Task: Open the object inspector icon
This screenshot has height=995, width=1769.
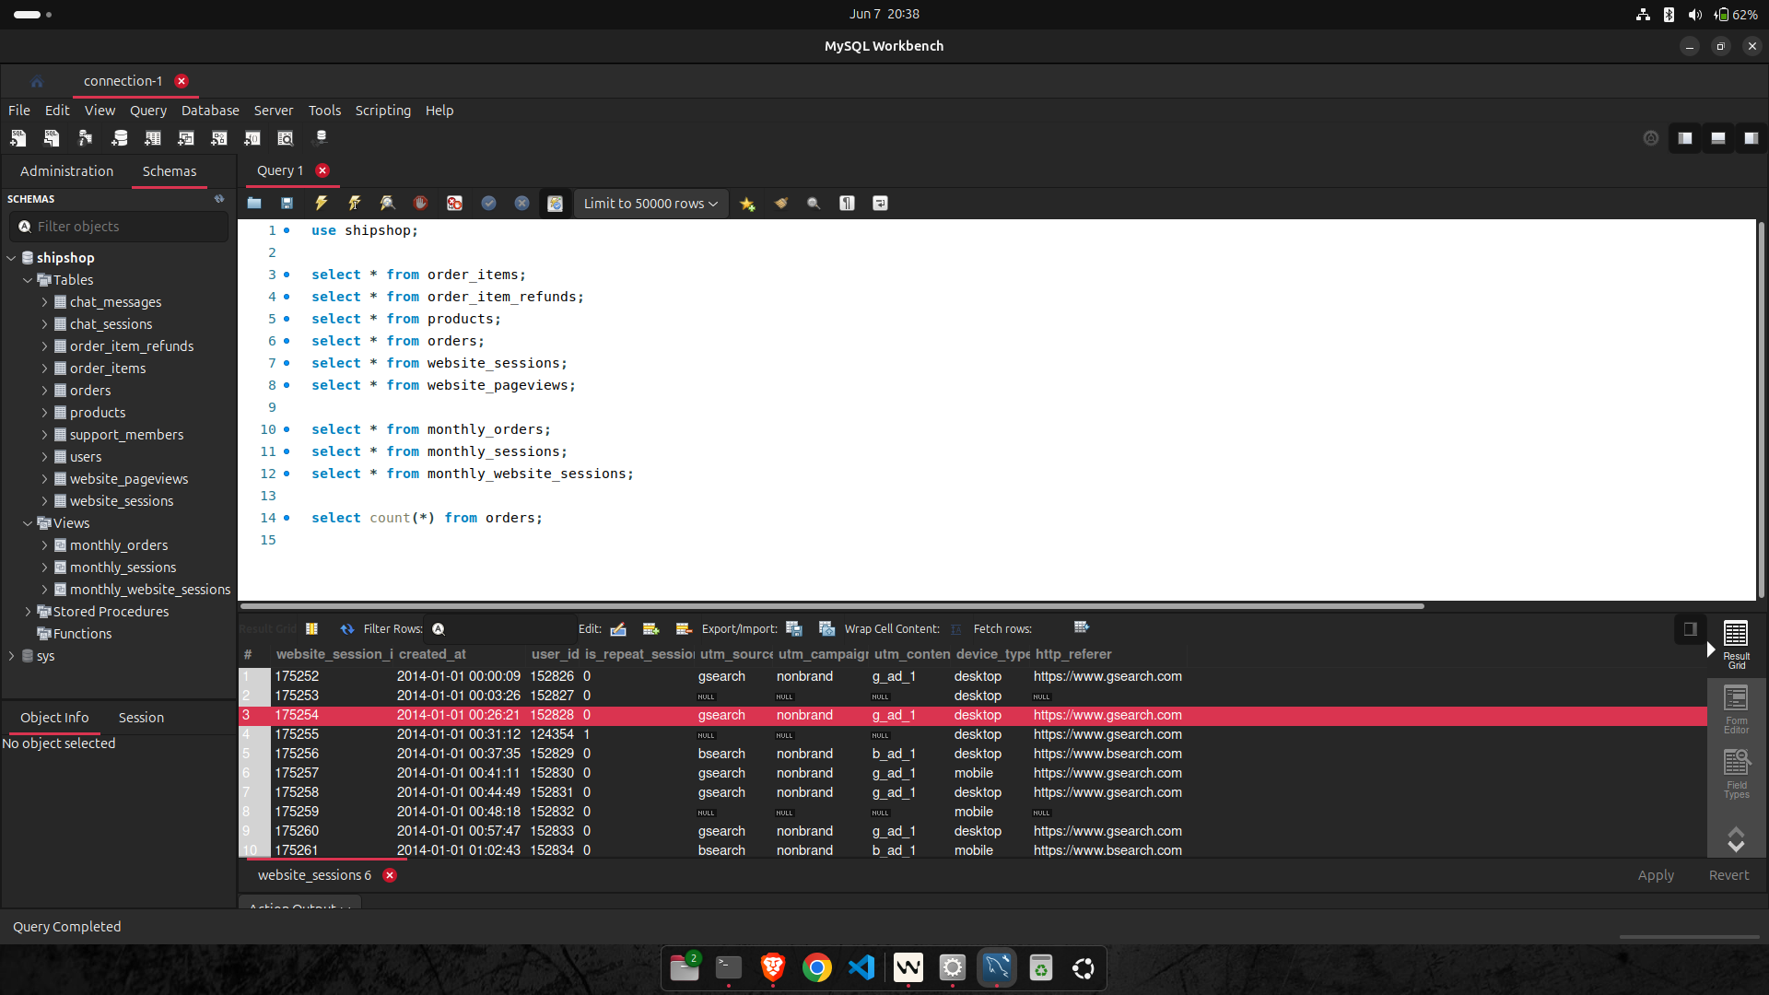Action: 85,138
